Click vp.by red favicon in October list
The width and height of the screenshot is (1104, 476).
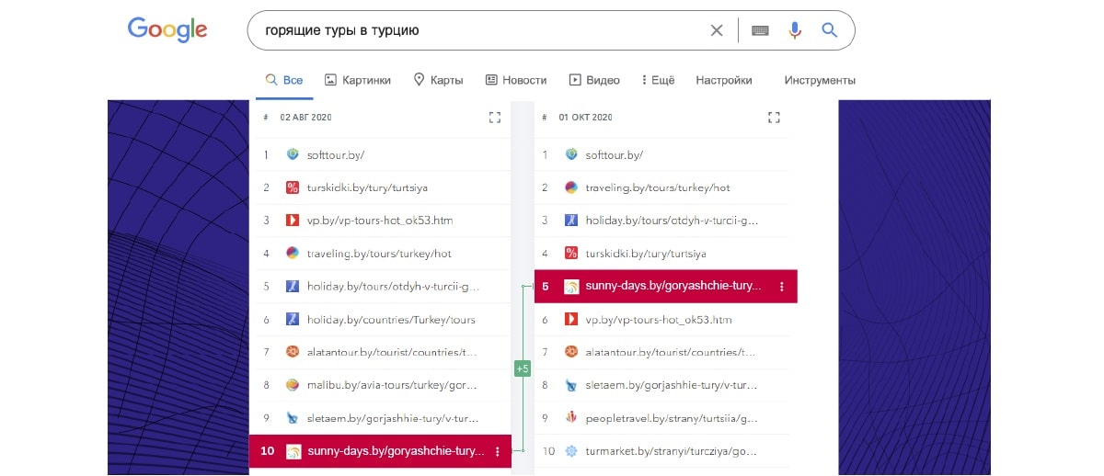pos(571,320)
